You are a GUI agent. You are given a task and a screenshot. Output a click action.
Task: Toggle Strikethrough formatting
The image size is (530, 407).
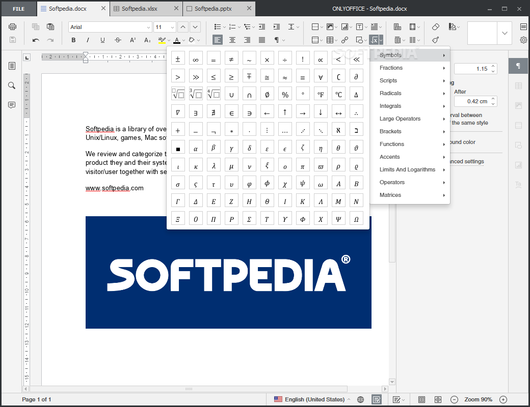point(118,40)
